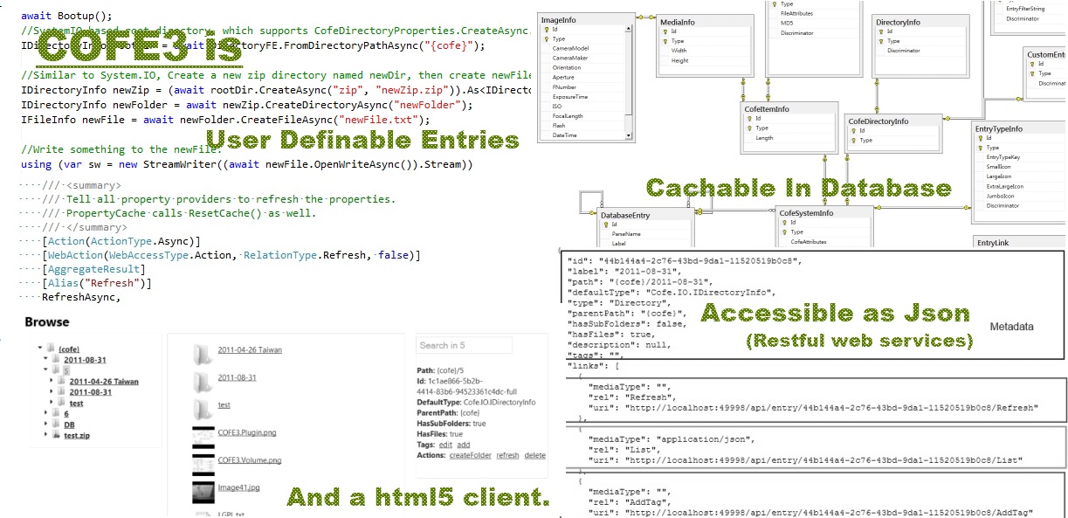
Task: Open the COFE3.Volume.png thumbnail
Action: point(203,466)
